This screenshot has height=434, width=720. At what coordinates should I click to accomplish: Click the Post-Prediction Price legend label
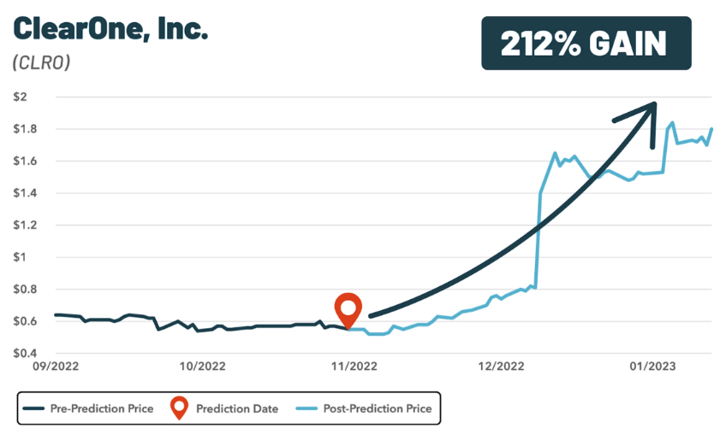click(378, 408)
